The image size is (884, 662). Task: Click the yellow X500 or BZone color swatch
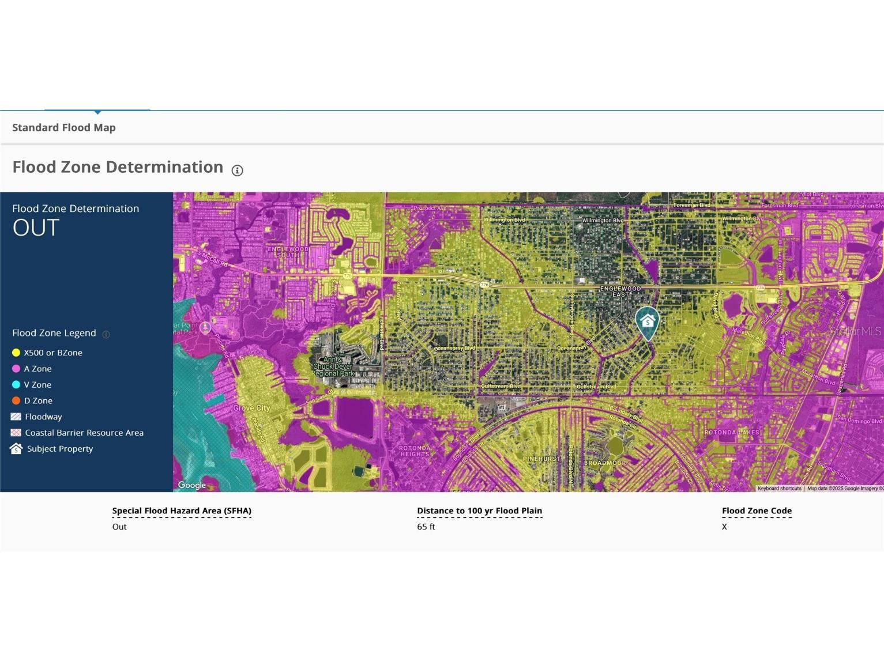(16, 352)
